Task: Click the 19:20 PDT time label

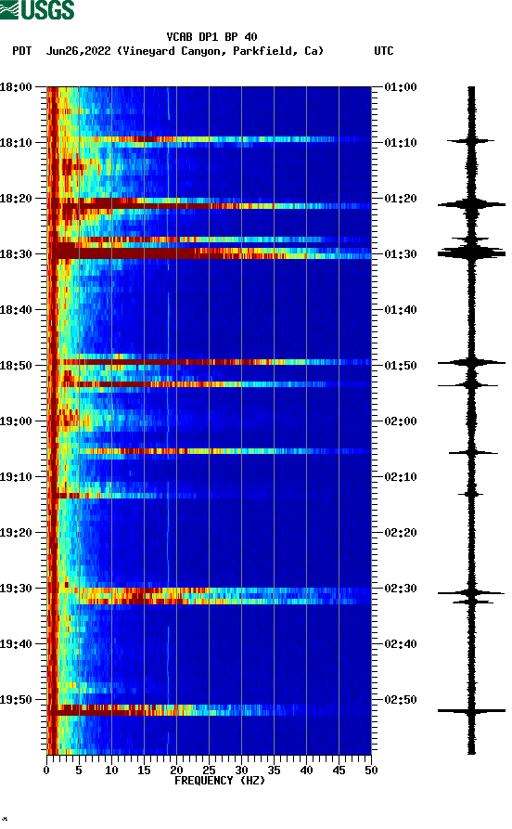Action: point(16,533)
